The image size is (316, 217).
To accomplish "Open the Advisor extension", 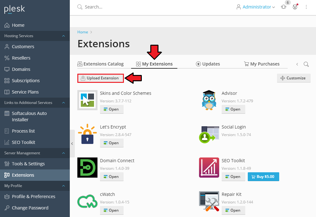I will (x=233, y=109).
